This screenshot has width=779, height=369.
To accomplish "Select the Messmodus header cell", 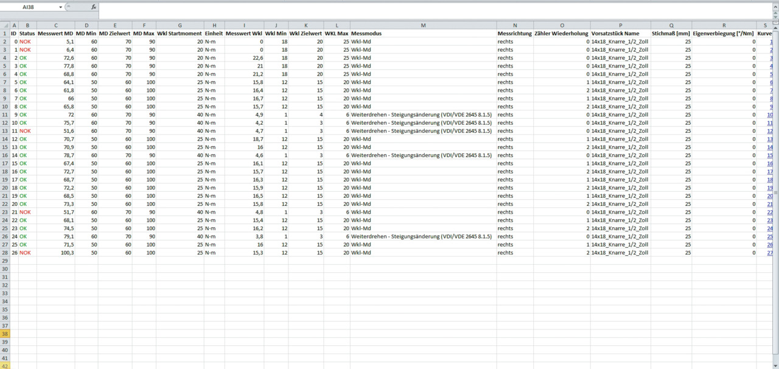I will click(x=423, y=33).
